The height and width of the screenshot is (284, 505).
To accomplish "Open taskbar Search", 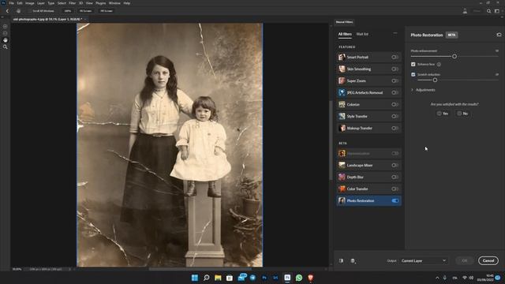I will pyautogui.click(x=207, y=278).
